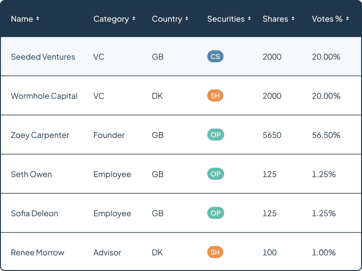This screenshot has width=362, height=271.
Task: Click the 2000 shares for Wormhole Capital
Action: click(x=272, y=96)
